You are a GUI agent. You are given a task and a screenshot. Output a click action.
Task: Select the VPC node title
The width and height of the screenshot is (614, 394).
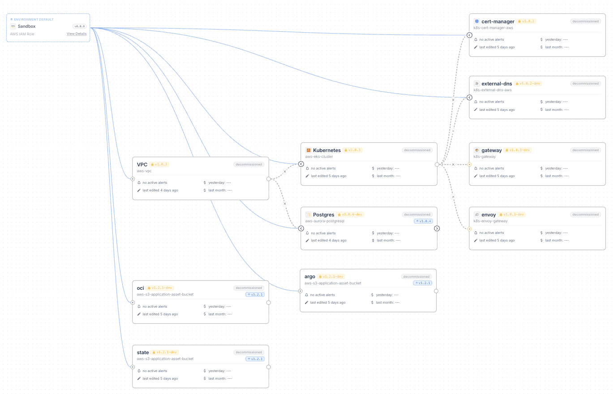[142, 165]
